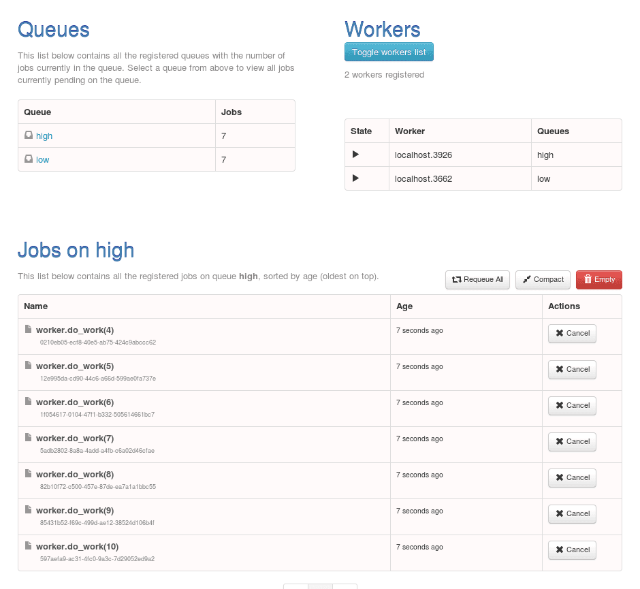
Task: Requeue all jobs on high
Action: click(x=477, y=280)
